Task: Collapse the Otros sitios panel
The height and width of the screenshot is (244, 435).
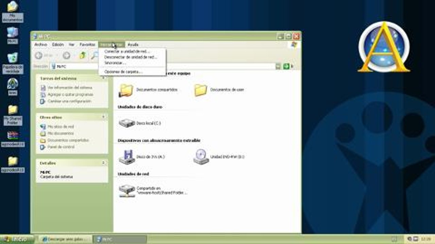Action: [104, 117]
